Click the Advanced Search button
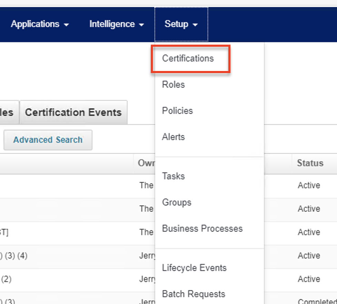This screenshot has width=337, height=304. 48,140
